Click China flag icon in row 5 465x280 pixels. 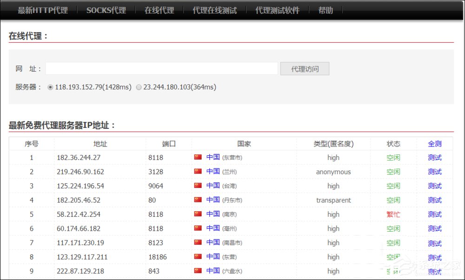pos(198,214)
